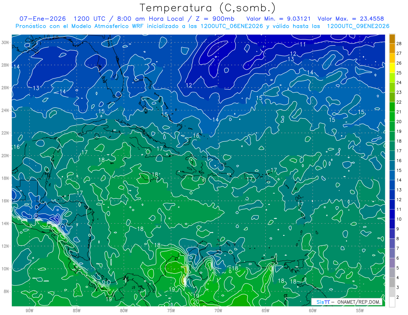Click the color bar legend value '26'
Screen dimensions: 408x315
(x=399, y=63)
